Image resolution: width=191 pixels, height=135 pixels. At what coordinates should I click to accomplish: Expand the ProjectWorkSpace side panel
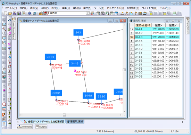tap(14, 28)
